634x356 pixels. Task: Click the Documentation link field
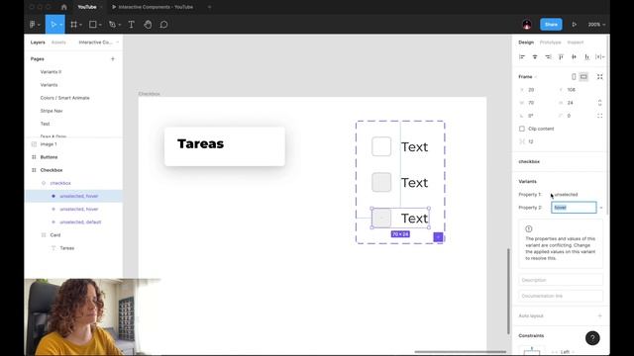[561, 296]
